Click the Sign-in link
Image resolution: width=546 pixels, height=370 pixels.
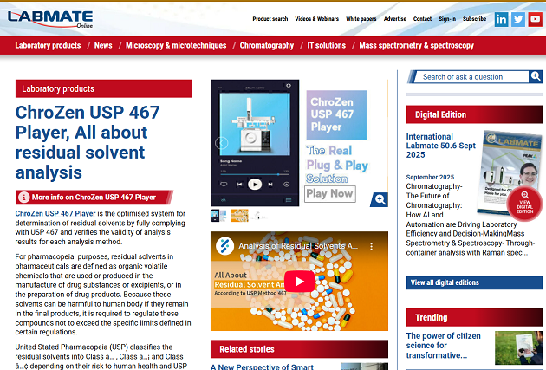pos(447,19)
